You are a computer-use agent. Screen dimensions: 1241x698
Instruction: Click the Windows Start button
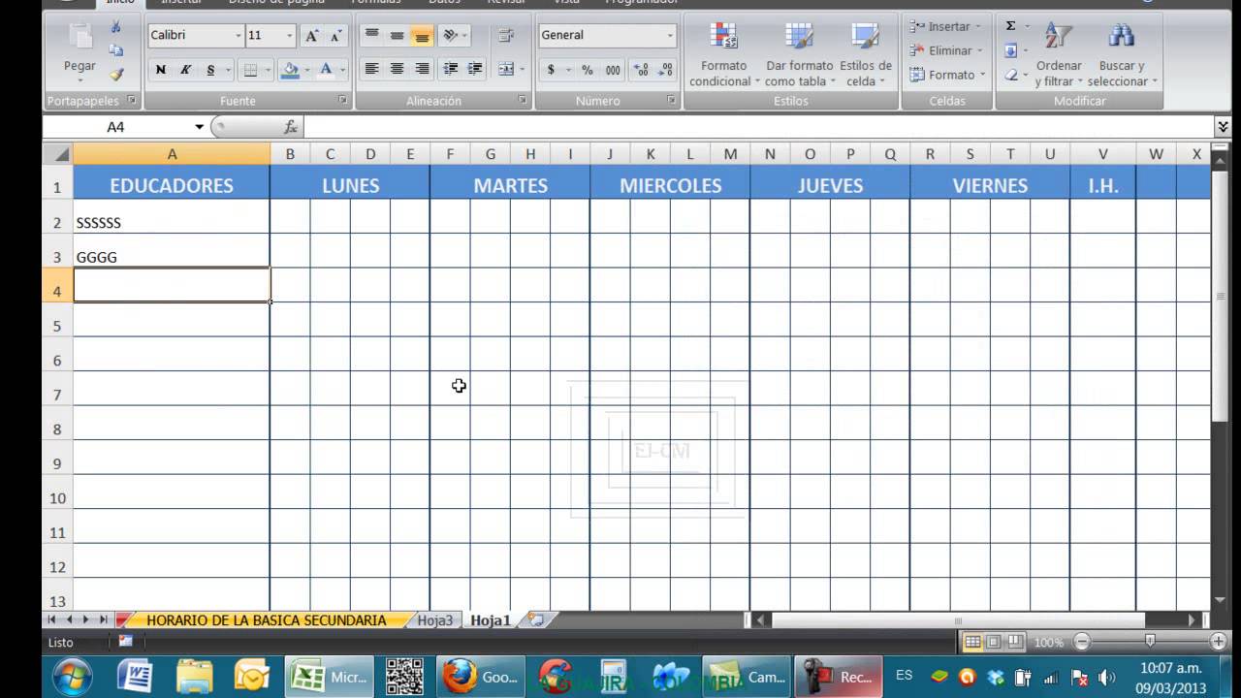(72, 677)
